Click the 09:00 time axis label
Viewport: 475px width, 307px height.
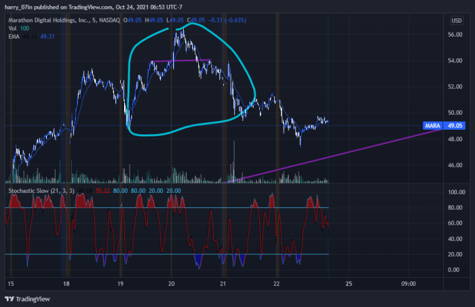pos(408,284)
